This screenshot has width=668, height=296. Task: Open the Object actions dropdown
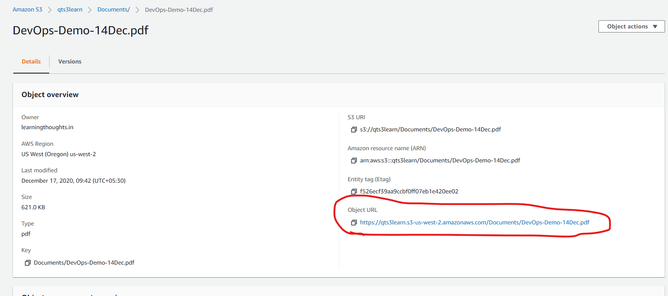[x=631, y=27]
